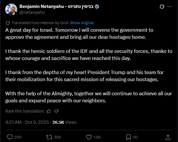Open the three-dot more options menu
The height and width of the screenshot is (142, 178).
point(170,7)
